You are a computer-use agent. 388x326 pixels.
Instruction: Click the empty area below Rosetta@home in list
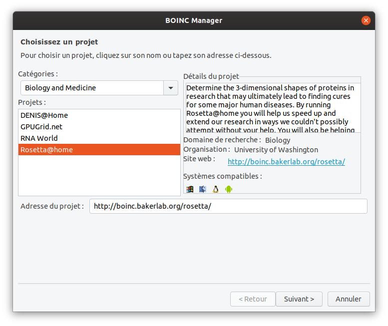click(x=99, y=175)
